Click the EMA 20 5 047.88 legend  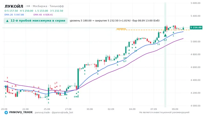click(14, 15)
